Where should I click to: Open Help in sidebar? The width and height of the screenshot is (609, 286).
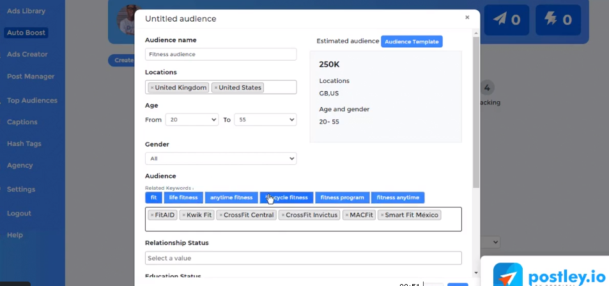[x=15, y=235]
